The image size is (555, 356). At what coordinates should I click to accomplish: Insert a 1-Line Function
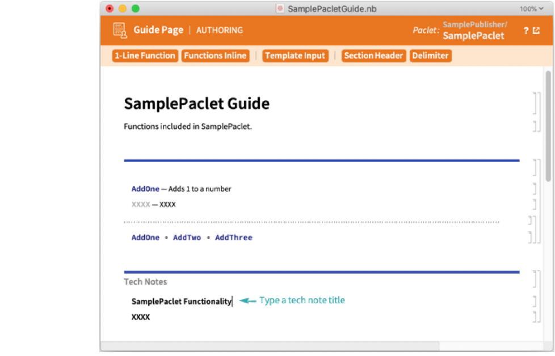coord(145,56)
